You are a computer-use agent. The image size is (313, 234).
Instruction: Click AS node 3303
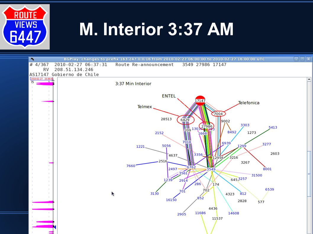point(245,125)
